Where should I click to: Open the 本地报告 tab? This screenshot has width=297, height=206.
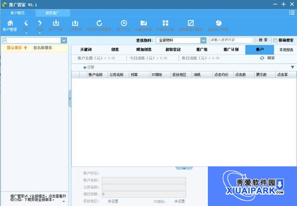(286, 50)
